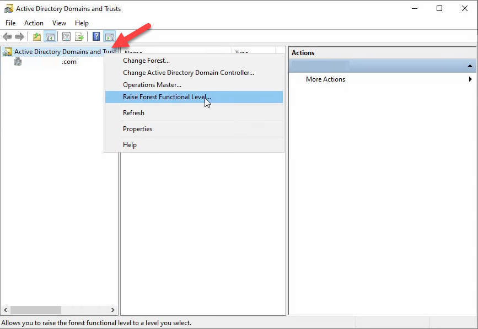This screenshot has width=478, height=329.
Task: Select Raise Forest Functional Level...
Action: click(194, 97)
